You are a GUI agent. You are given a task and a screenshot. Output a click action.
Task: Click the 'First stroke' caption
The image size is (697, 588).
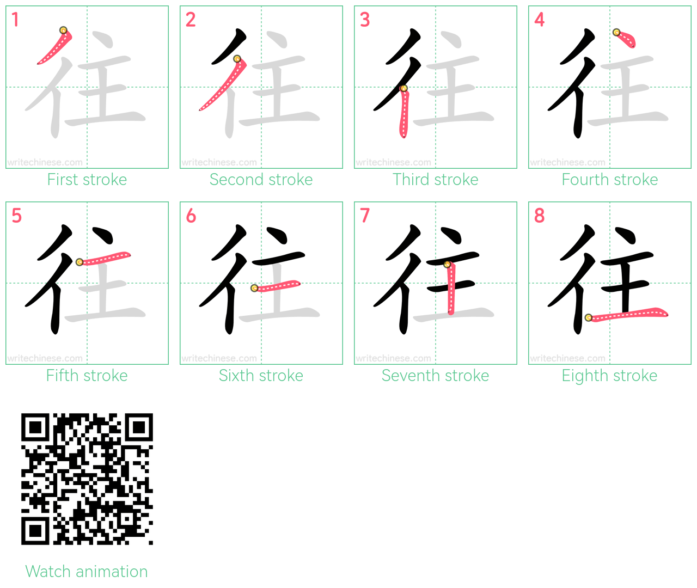[87, 180]
